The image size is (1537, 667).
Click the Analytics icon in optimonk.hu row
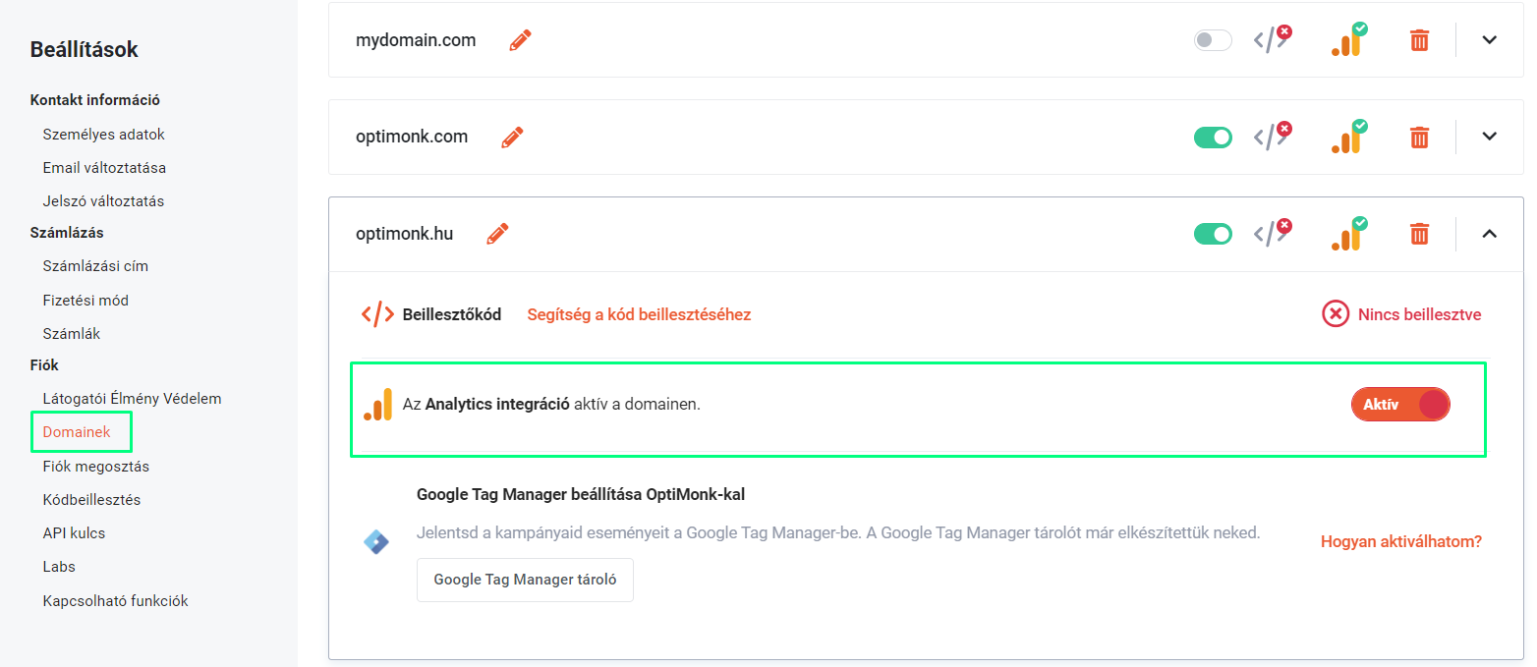1349,233
